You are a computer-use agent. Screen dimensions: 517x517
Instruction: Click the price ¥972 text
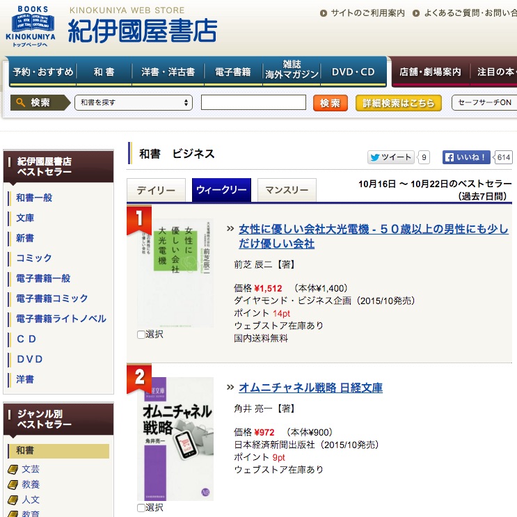[264, 432]
